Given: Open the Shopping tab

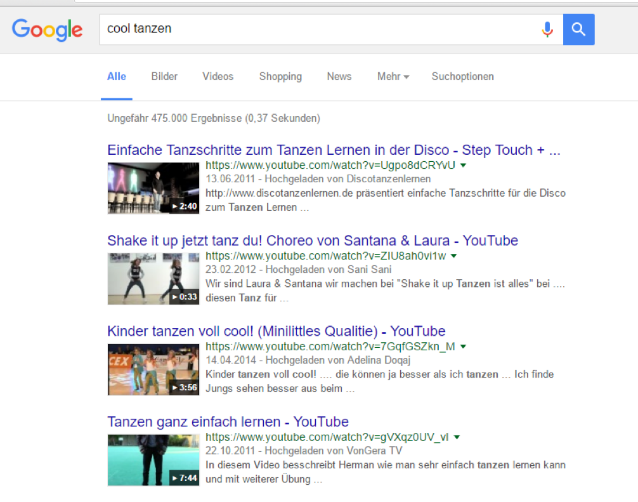Looking at the screenshot, I should tap(280, 77).
